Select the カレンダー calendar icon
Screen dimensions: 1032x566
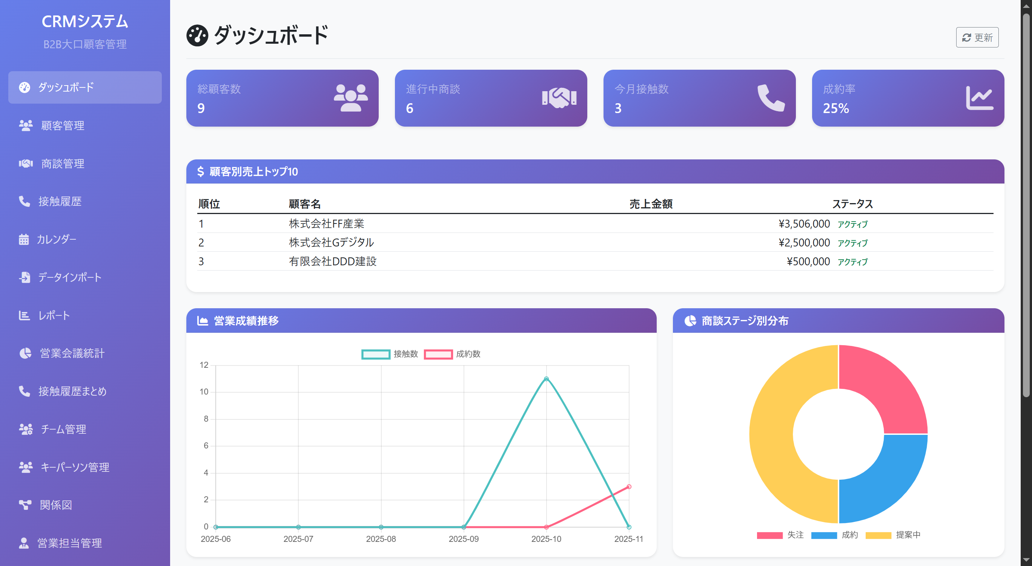coord(24,239)
